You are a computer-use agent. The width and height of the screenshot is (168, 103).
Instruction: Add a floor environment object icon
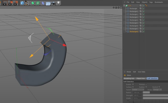tap(48, 3)
